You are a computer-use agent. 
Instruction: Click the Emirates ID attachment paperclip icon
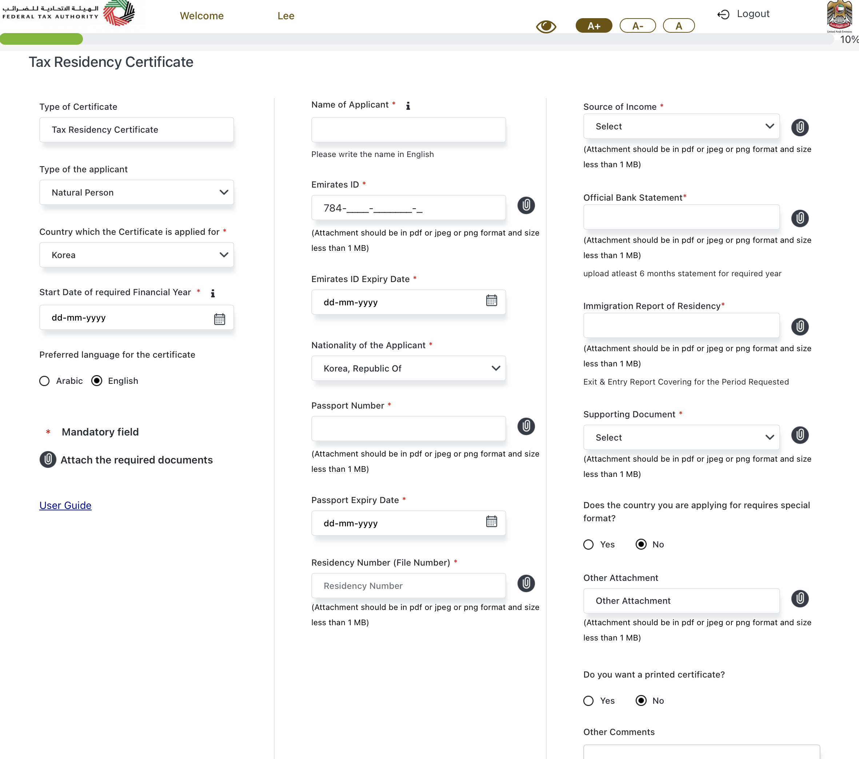[x=526, y=205]
